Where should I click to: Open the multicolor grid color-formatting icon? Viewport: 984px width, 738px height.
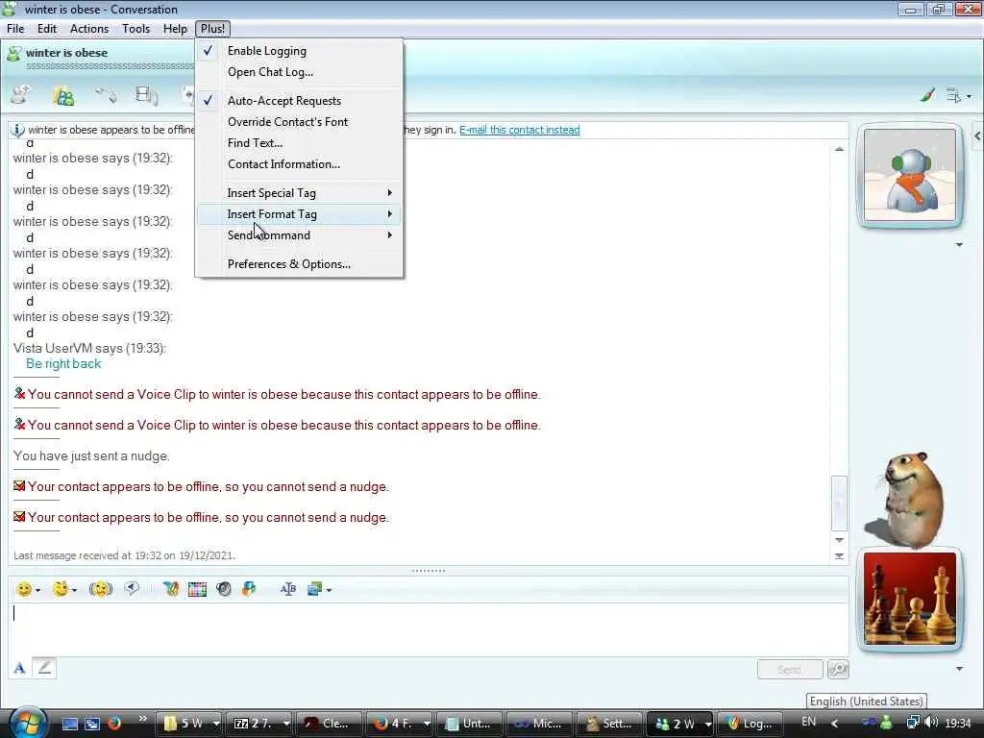click(x=197, y=589)
